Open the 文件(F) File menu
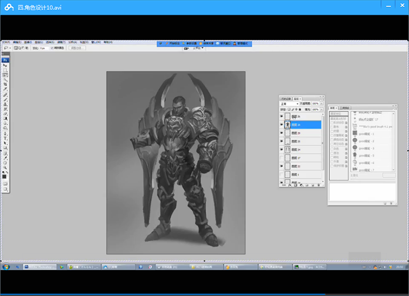Image resolution: width=409 pixels, height=296 pixels. click(x=6, y=42)
